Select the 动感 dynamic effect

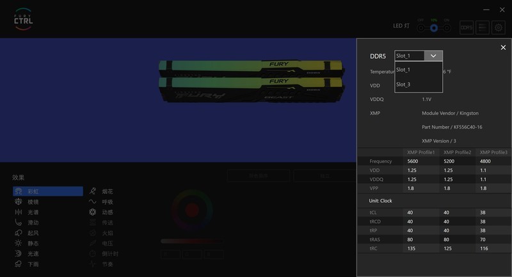coord(101,212)
